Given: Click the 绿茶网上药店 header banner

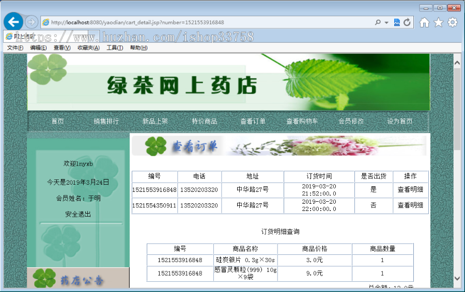Looking at the screenshot, I should point(228,82).
